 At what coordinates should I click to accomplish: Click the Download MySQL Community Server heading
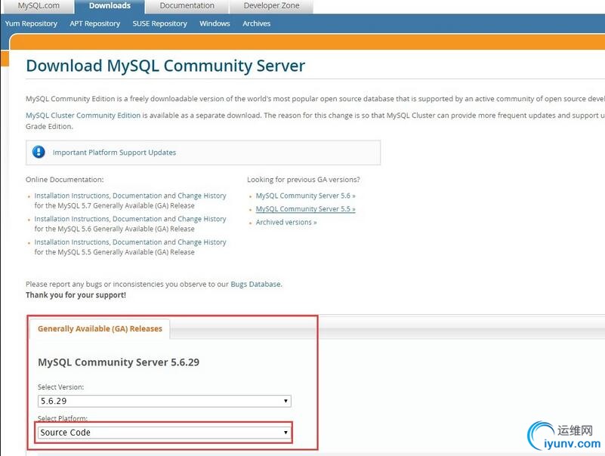pos(165,66)
